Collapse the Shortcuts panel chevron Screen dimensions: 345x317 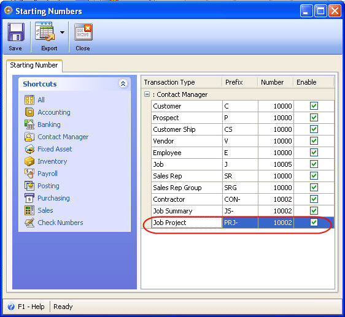click(x=123, y=84)
